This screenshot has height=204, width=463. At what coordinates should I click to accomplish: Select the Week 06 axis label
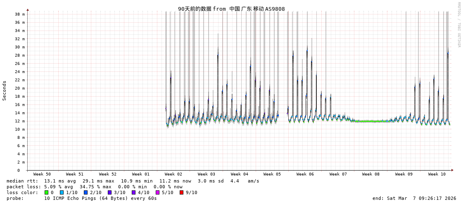pyautogui.click(x=305, y=174)
